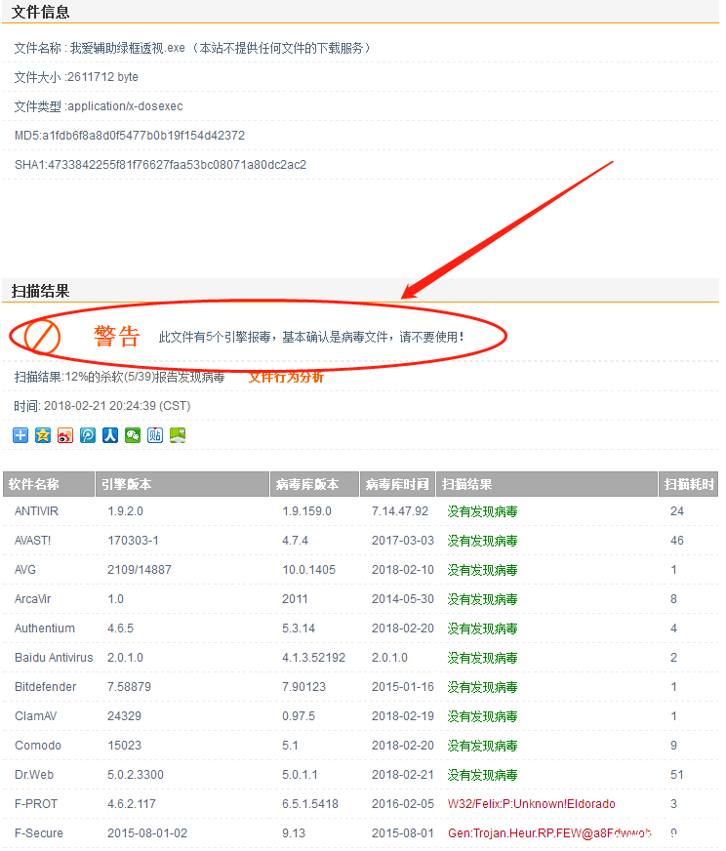Click the 扫描结果 column header

[547, 484]
